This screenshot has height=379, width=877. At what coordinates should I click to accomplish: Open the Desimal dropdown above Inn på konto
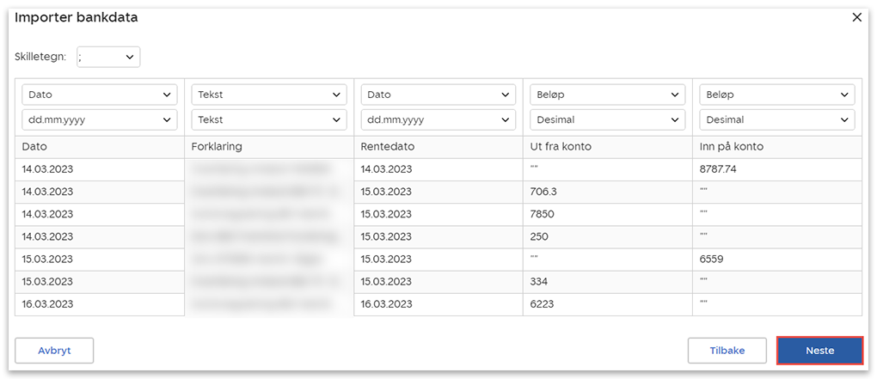777,119
